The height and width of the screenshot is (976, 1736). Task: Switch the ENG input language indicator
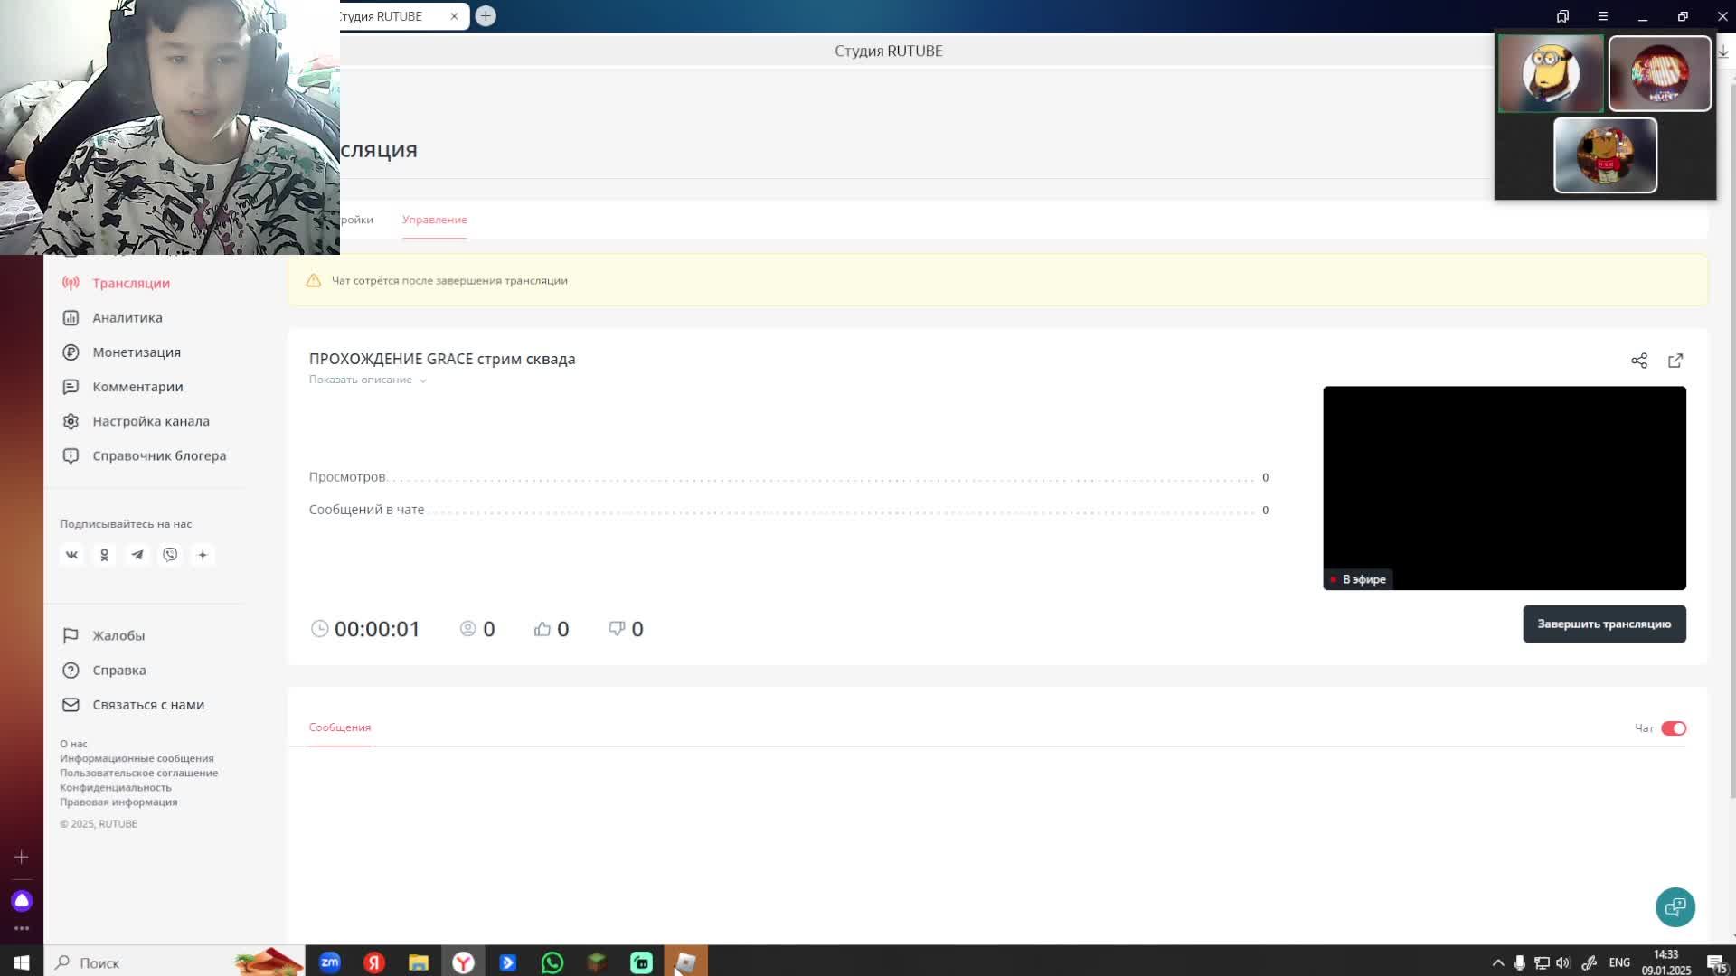(1619, 962)
